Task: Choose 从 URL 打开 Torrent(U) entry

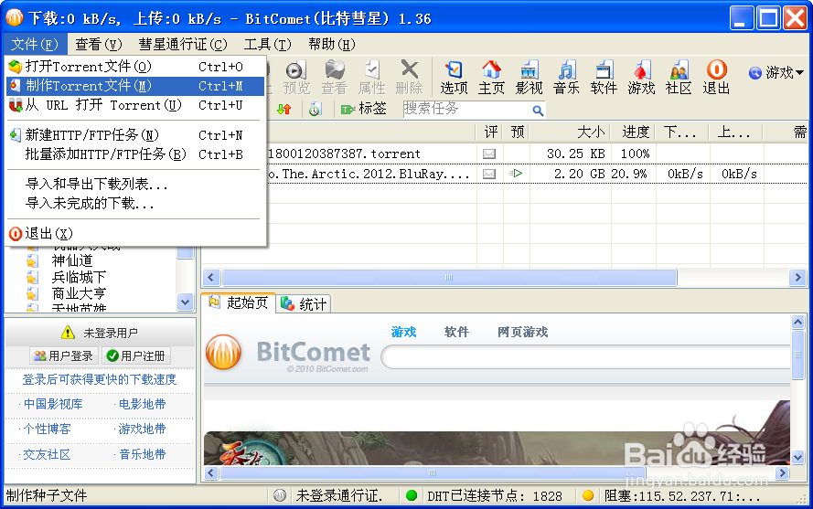Action: pos(135,105)
